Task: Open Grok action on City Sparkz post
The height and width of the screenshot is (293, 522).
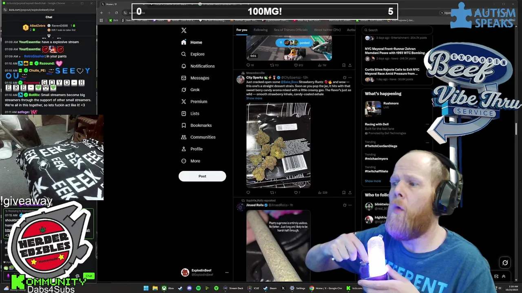Action: pyautogui.click(x=345, y=77)
